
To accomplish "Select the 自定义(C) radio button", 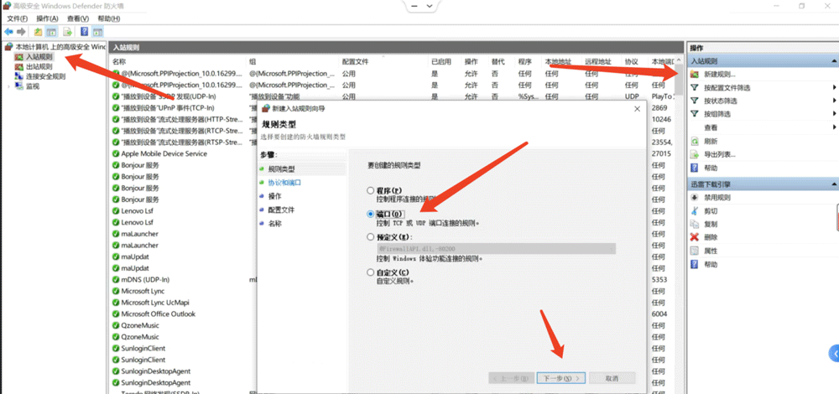I will 370,272.
